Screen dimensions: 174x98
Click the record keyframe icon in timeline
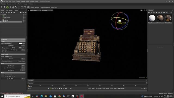(x=71, y=88)
